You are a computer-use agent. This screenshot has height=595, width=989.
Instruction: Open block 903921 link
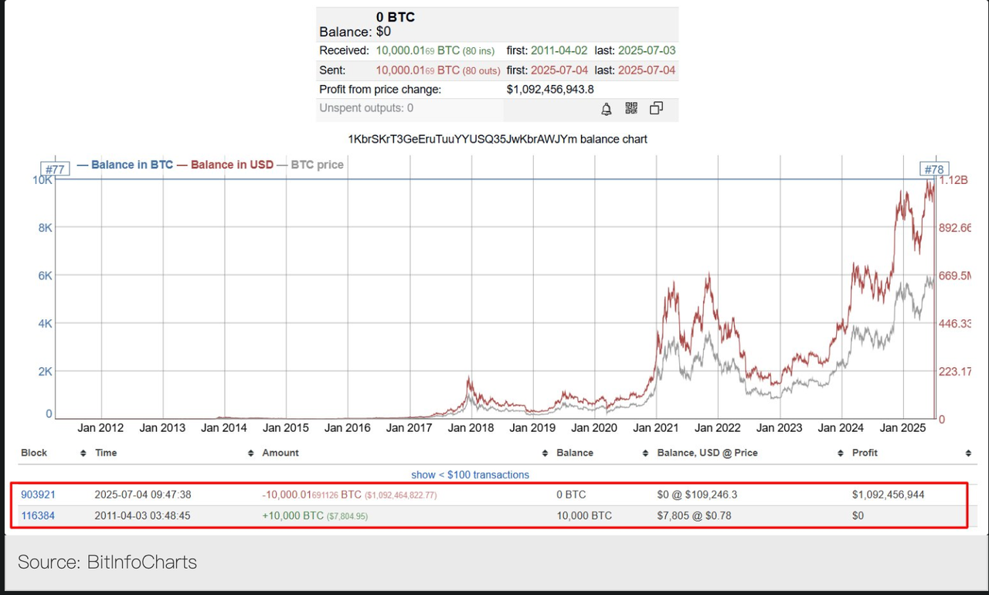[38, 495]
